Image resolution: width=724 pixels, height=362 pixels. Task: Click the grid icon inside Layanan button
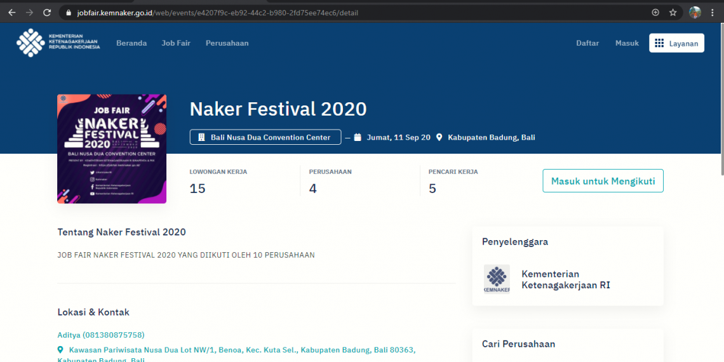659,43
